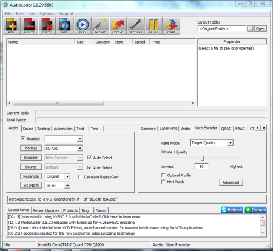Open the Resample Original dropdown
This screenshot has width=273, height=251.
click(x=67, y=176)
